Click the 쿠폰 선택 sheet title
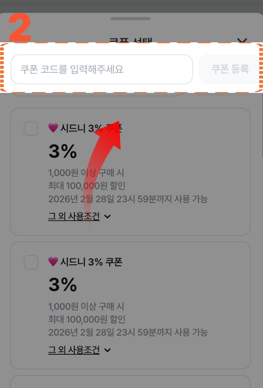The width and height of the screenshot is (263, 388). coord(131,41)
